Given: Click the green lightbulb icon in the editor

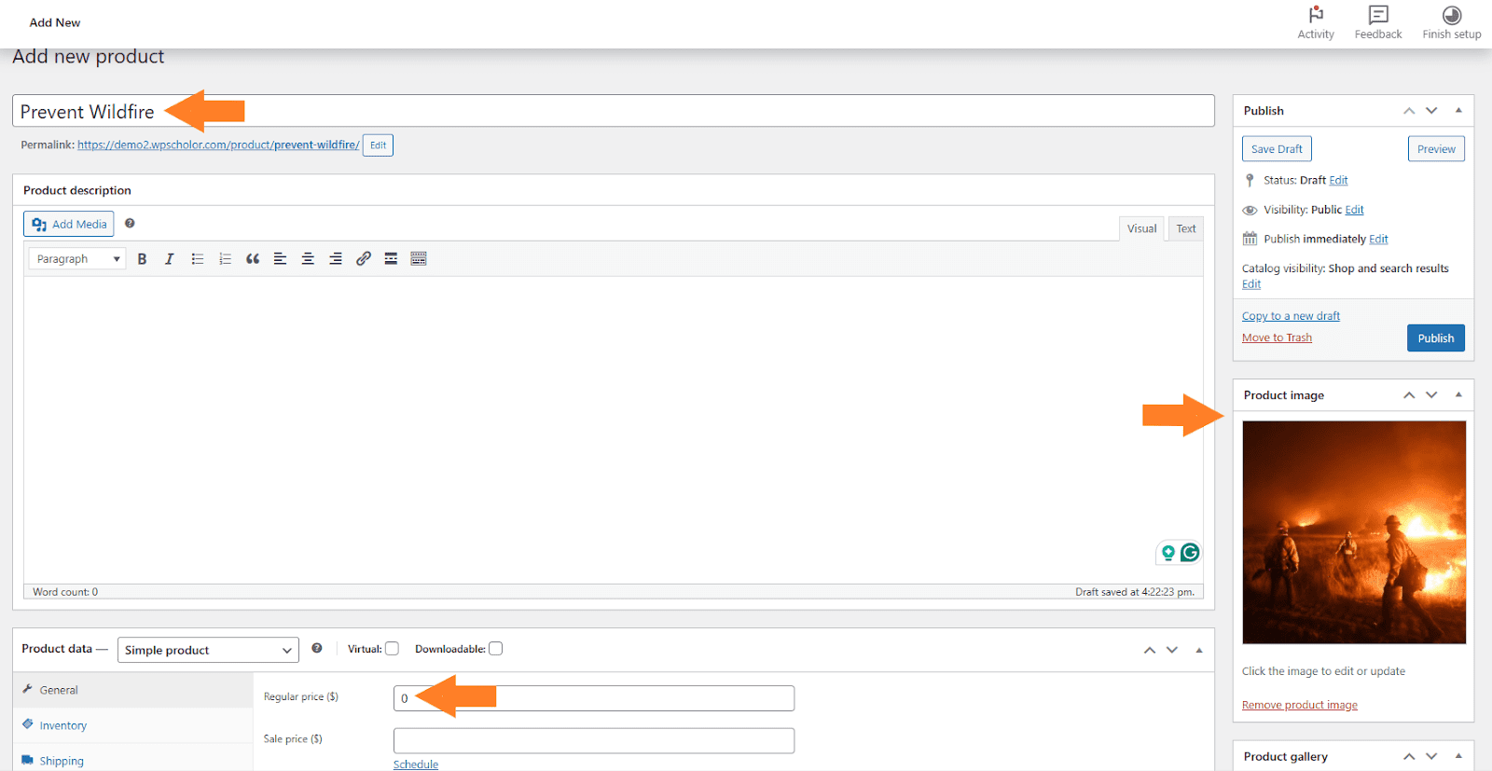Looking at the screenshot, I should click(1167, 553).
